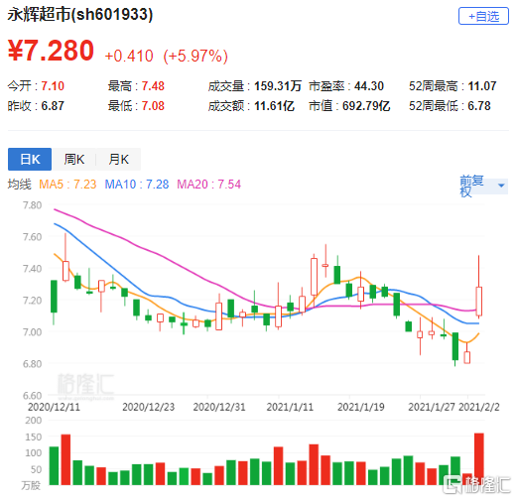This screenshot has height=501, width=517.
Task: Click the date label 2021/1/19
Action: pyautogui.click(x=360, y=407)
